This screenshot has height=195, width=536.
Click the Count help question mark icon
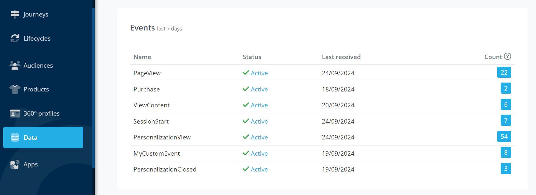pyautogui.click(x=508, y=57)
